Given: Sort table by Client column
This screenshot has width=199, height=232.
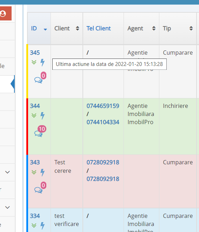Looking at the screenshot, I should coord(67,29).
